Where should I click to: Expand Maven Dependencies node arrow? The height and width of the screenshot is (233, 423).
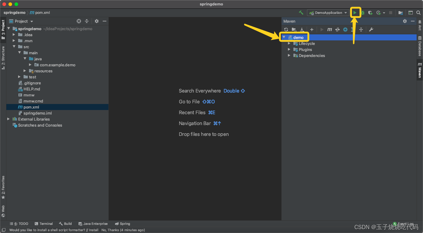pyautogui.click(x=289, y=55)
